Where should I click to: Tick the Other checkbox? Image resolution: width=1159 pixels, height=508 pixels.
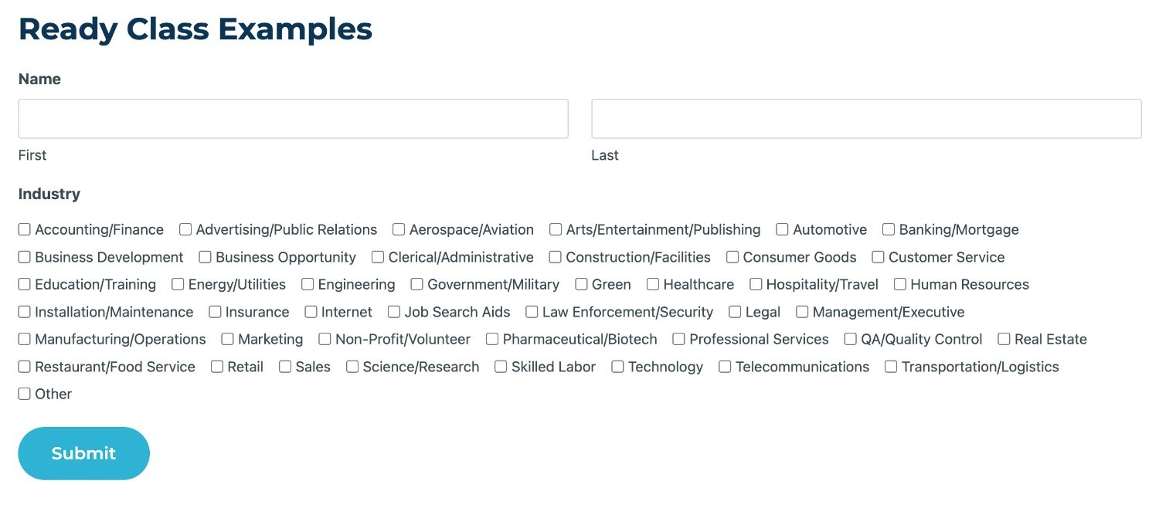click(x=24, y=394)
